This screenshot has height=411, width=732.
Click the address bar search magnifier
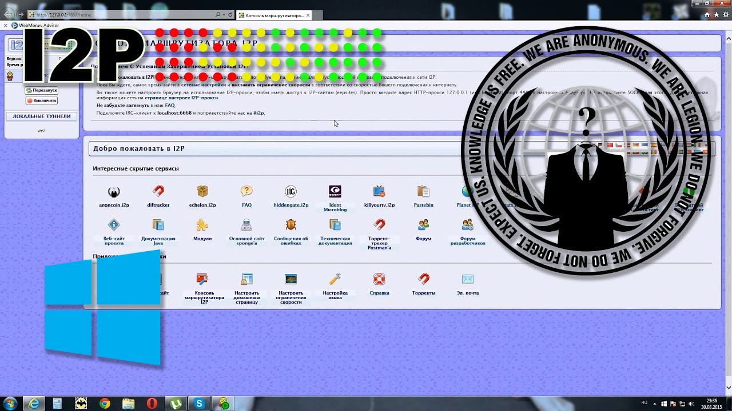pos(218,15)
